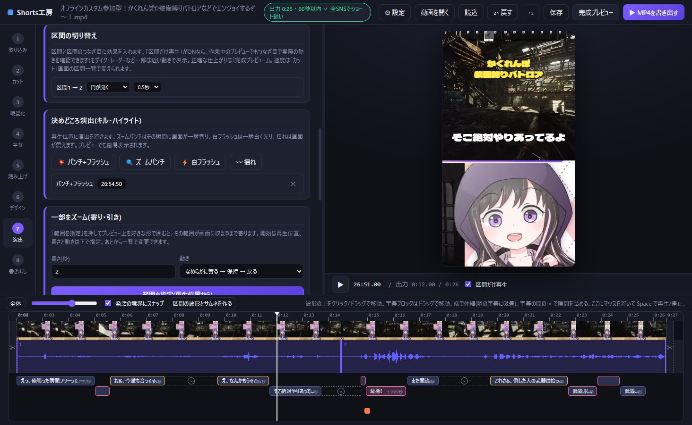Screen dimensions: 692x425
Task: Select step 7 演出
Action: (17, 233)
